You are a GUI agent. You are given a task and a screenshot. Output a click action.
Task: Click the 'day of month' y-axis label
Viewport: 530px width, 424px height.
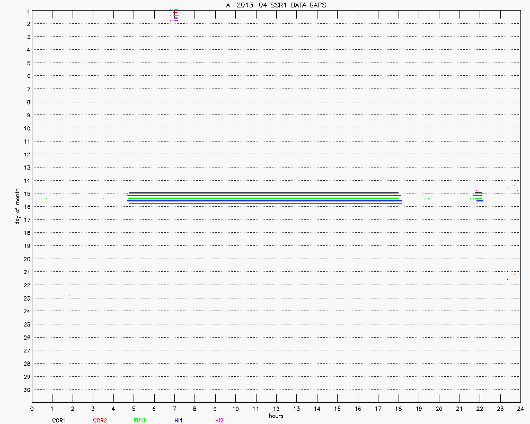coord(17,206)
